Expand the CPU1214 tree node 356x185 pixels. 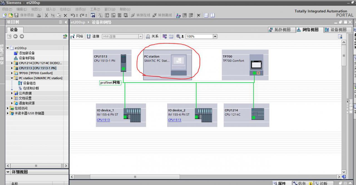click(12, 63)
